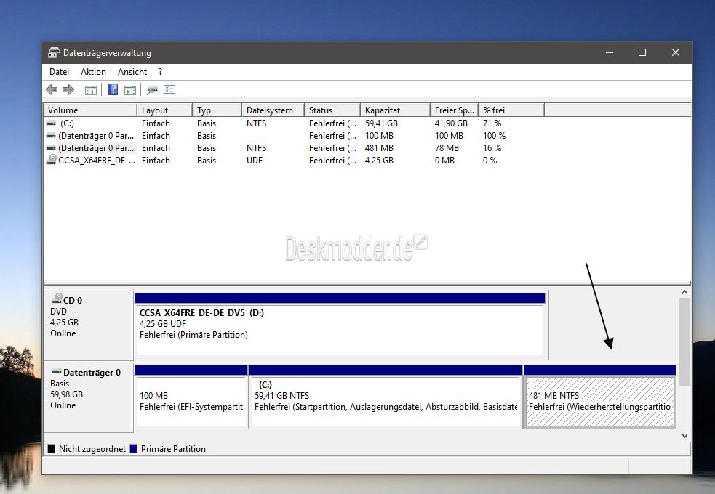Click the Datenträger 0 Basis disk label panel
Image resolution: width=715 pixels, height=494 pixels.
coord(88,397)
